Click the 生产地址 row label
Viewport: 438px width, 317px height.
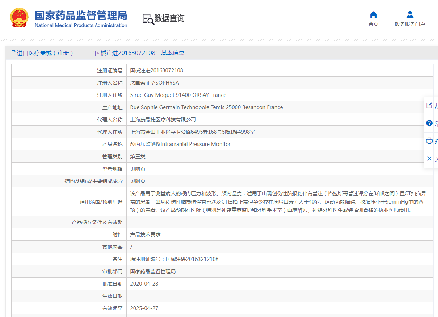coord(112,107)
